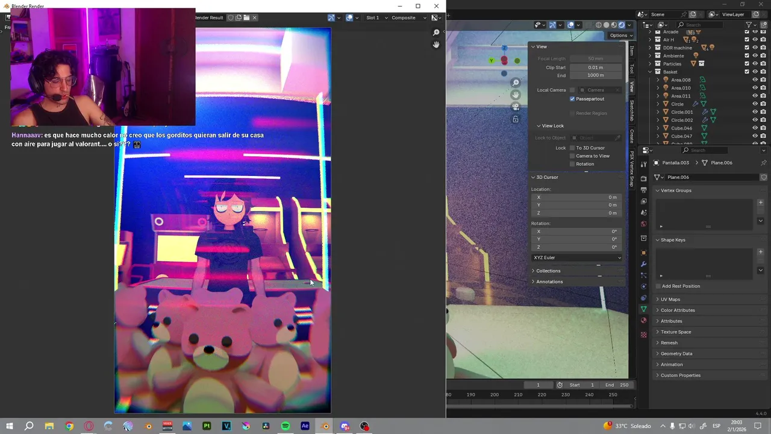Open the Output properties tab
The image size is (771, 434).
643,190
